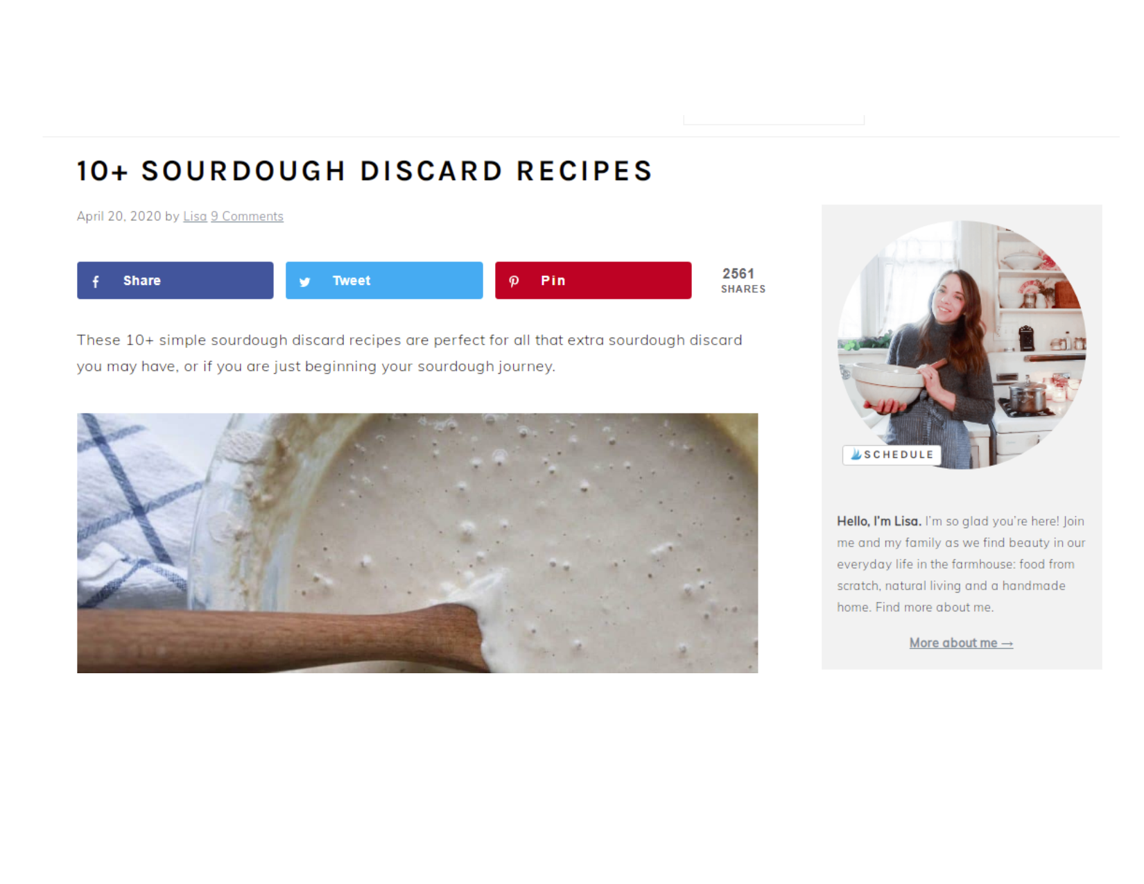Open the author link Lisa
The image size is (1144, 884).
click(195, 216)
